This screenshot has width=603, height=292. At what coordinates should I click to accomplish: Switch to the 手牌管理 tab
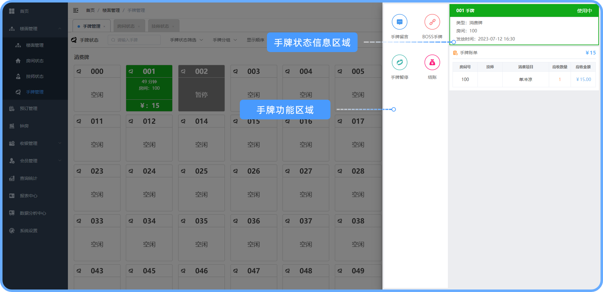click(x=92, y=26)
